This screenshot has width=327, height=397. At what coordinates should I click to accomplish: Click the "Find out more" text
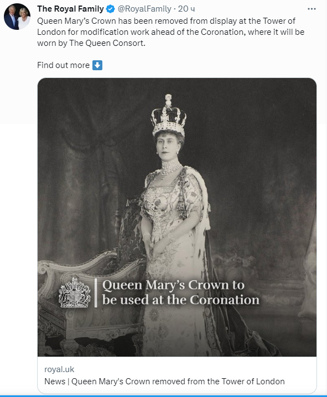click(x=63, y=65)
